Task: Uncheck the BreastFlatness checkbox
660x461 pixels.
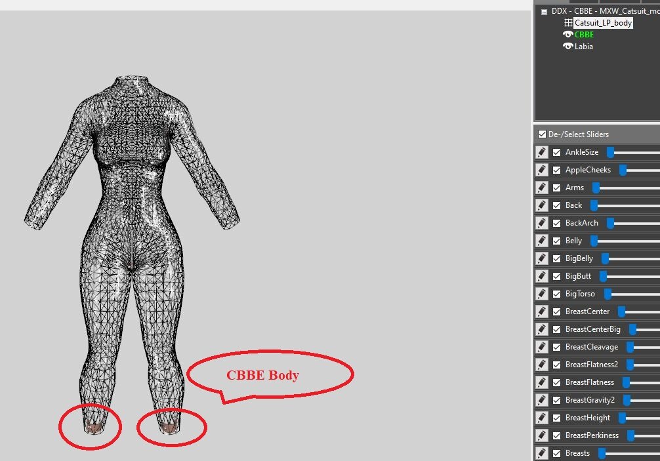Action: click(556, 382)
